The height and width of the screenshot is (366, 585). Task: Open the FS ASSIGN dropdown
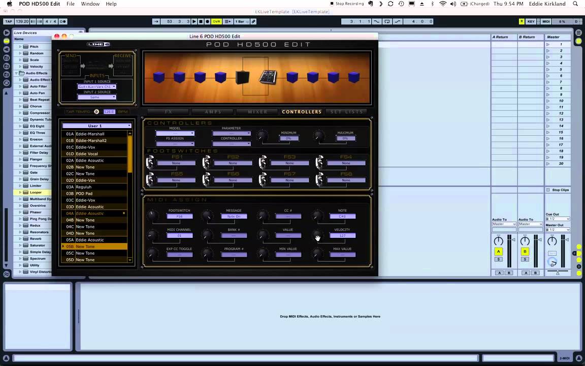tap(175, 143)
